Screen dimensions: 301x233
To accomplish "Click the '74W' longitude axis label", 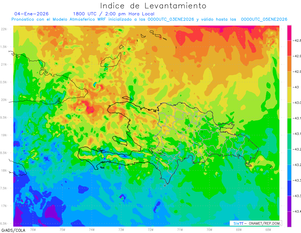I will [x=92, y=229].
